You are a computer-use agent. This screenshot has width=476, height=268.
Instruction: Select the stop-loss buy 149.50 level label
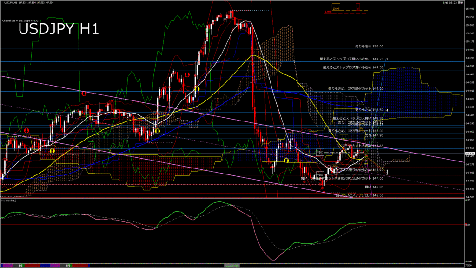(x=353, y=67)
